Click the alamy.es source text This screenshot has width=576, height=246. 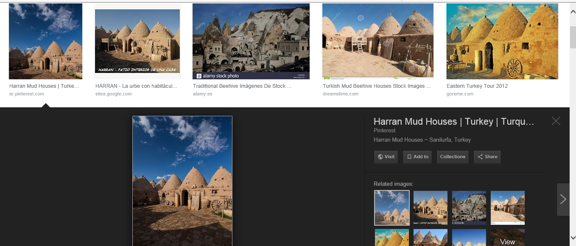[x=202, y=94]
